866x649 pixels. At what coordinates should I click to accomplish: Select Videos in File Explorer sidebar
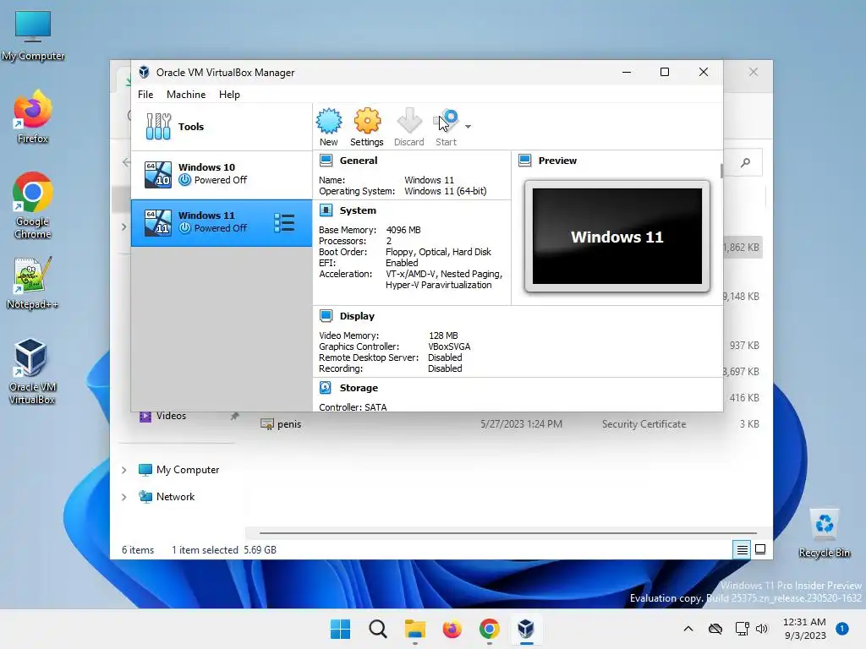pyautogui.click(x=171, y=416)
